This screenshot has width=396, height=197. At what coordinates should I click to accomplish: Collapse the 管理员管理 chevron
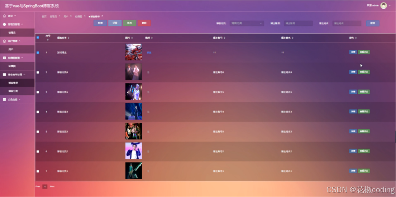[x=22, y=24]
